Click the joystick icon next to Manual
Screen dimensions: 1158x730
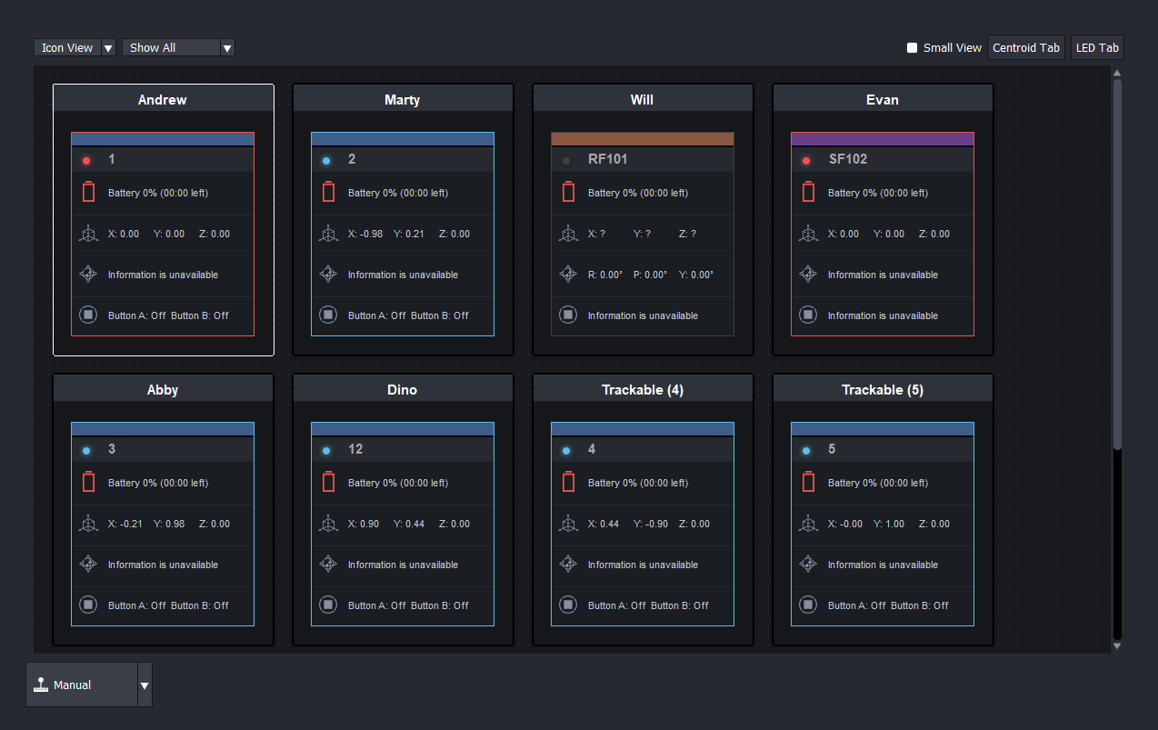click(x=41, y=684)
